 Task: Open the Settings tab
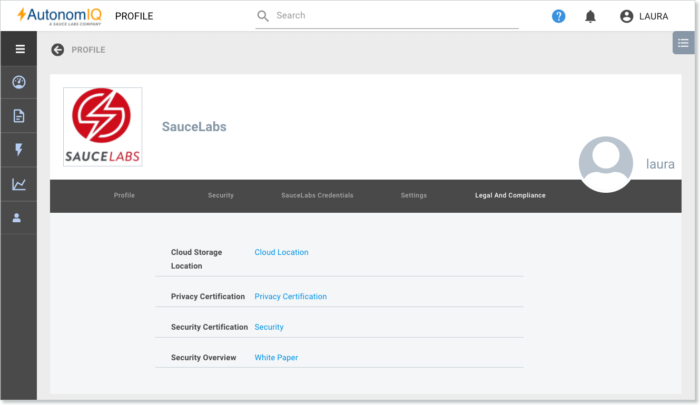pos(414,195)
